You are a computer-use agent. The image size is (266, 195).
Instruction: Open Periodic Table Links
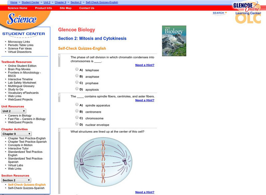click(21, 45)
